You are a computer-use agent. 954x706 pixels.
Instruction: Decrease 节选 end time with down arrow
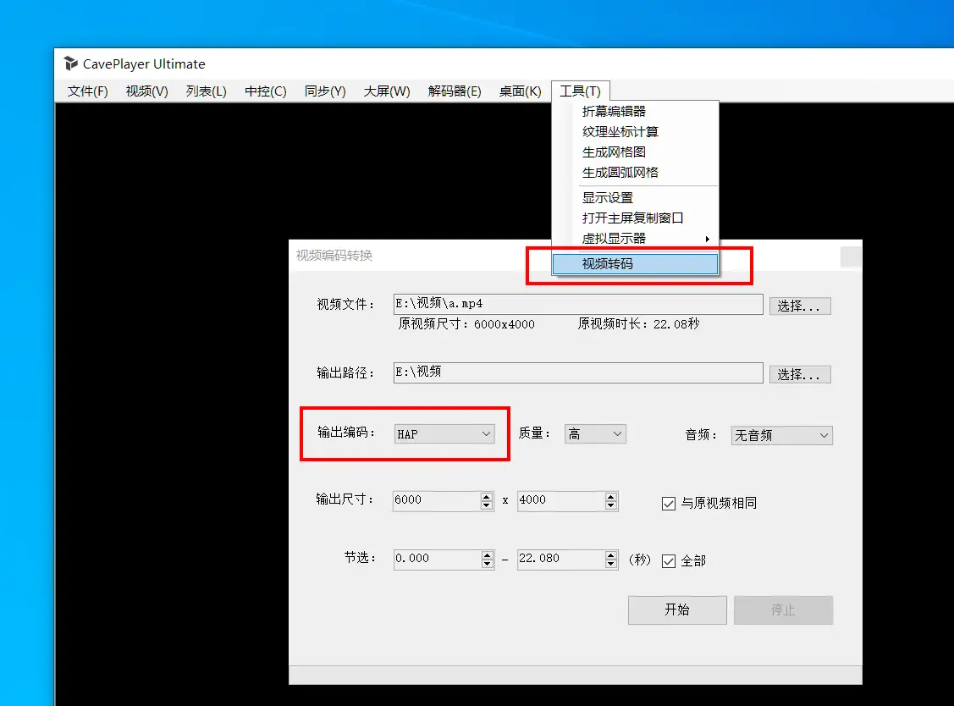611,564
